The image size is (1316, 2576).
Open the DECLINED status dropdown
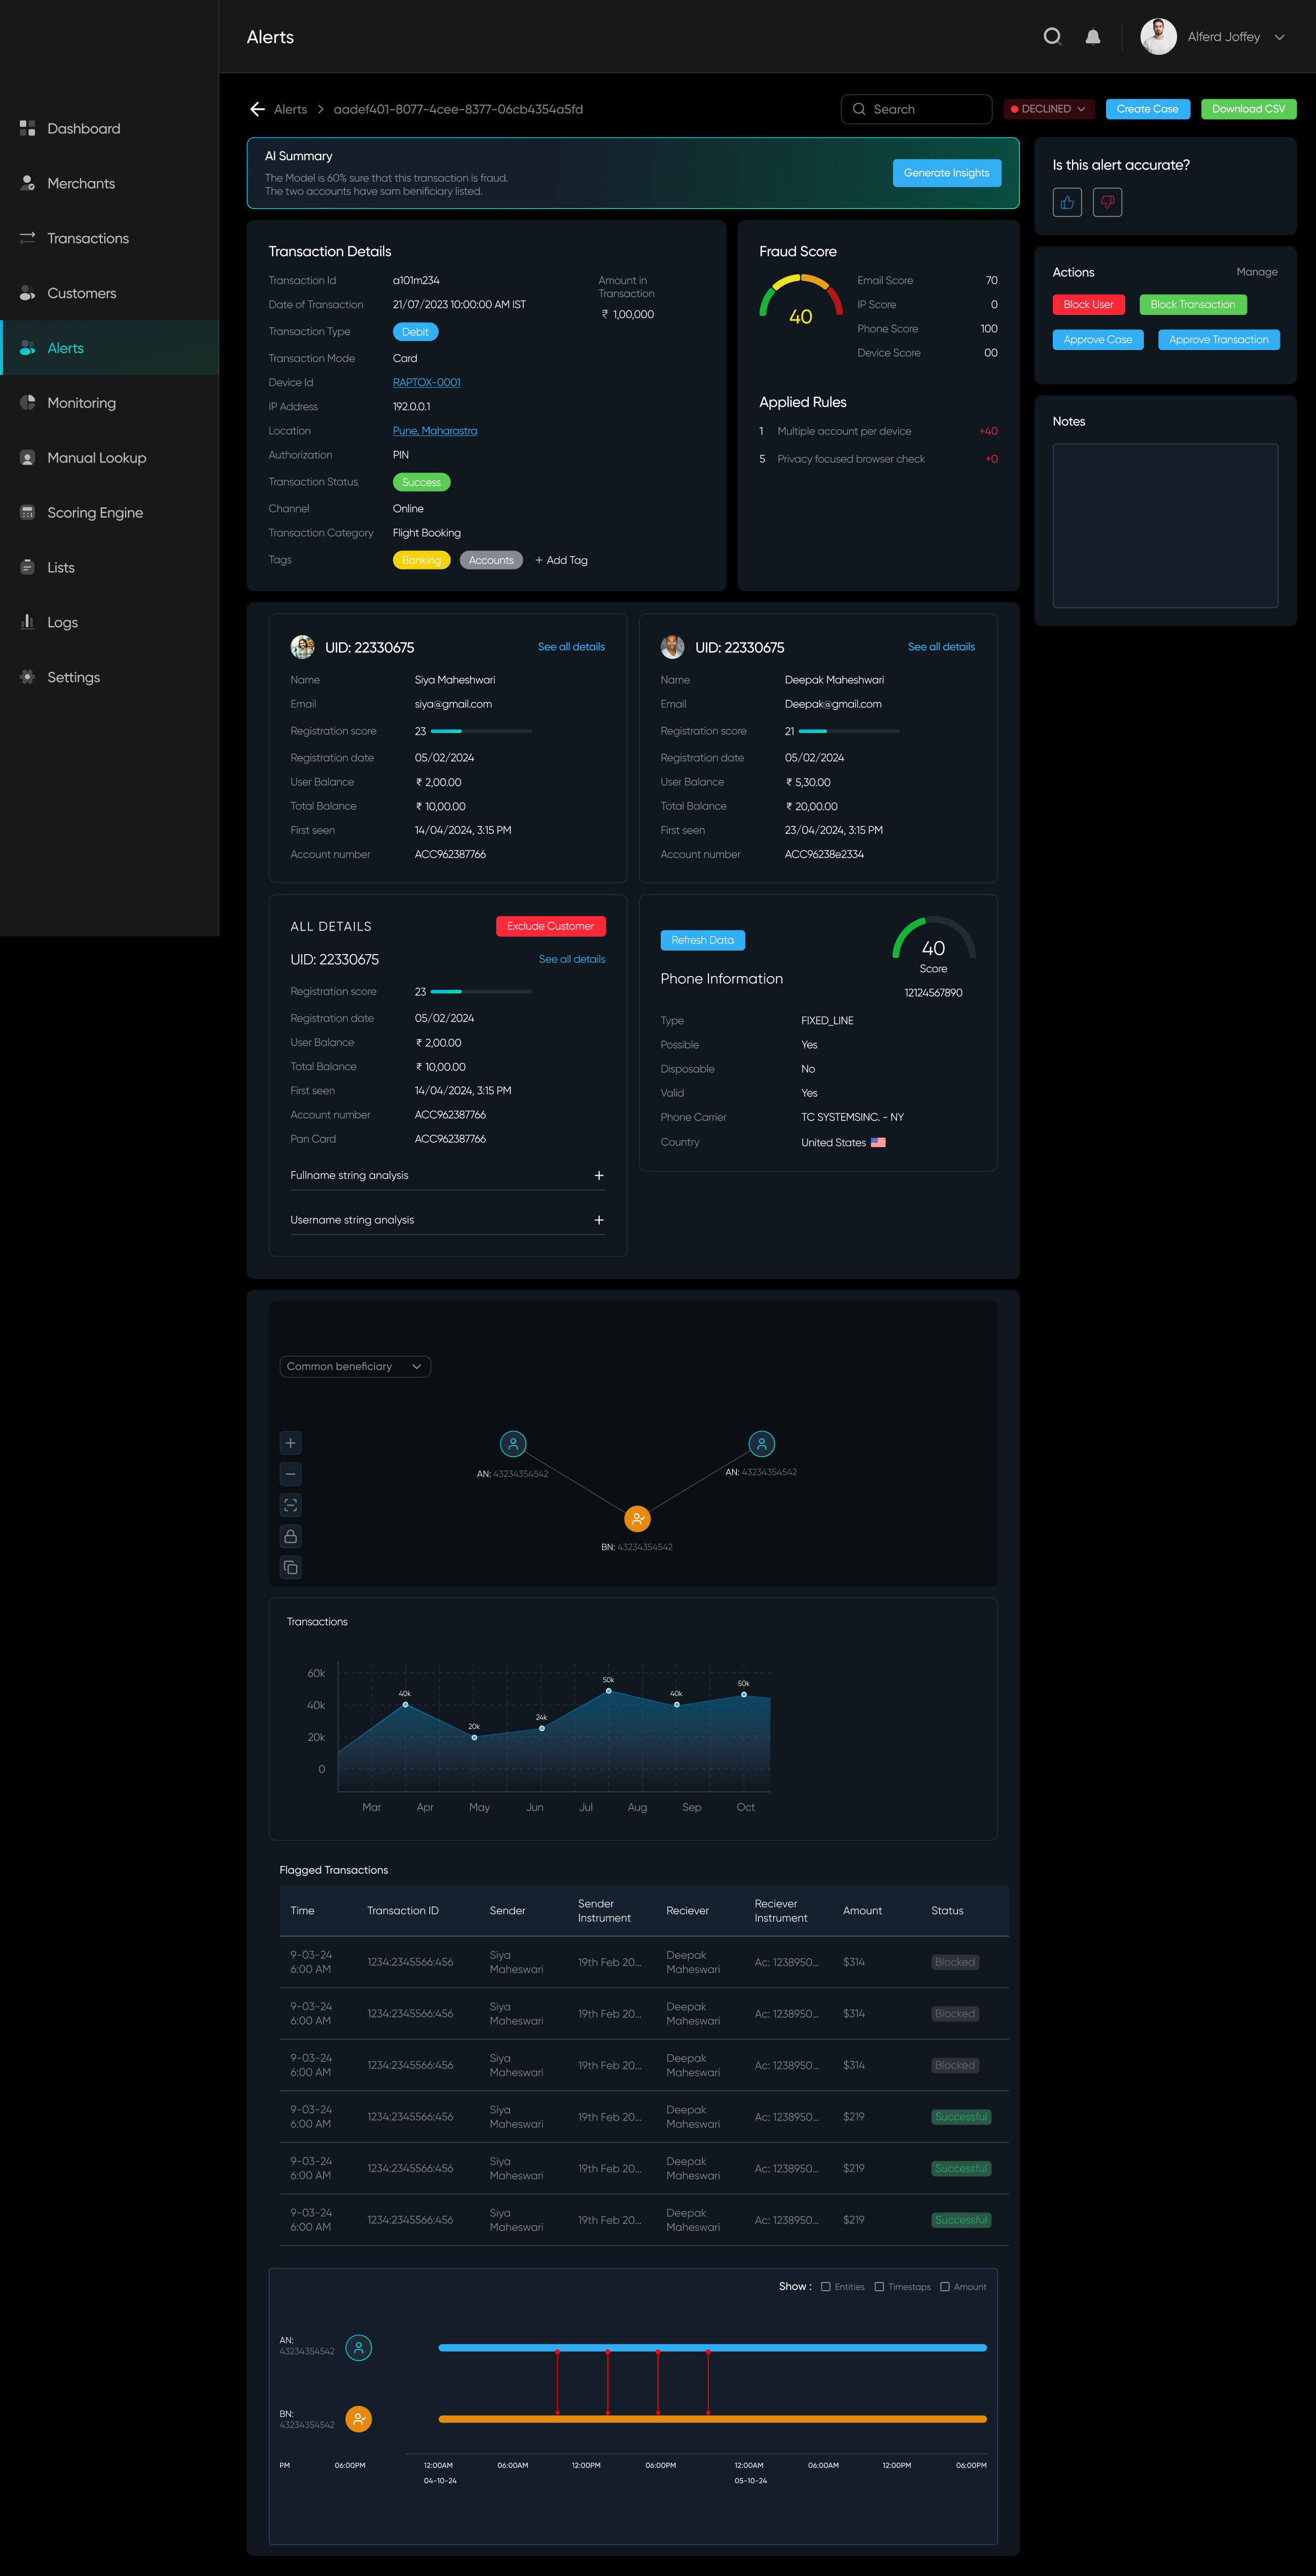1048,109
